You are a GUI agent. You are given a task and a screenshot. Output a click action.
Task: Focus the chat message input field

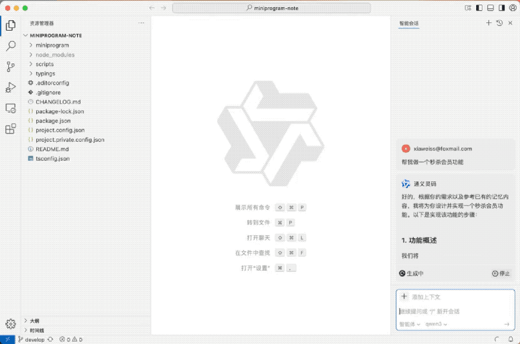pos(454,311)
